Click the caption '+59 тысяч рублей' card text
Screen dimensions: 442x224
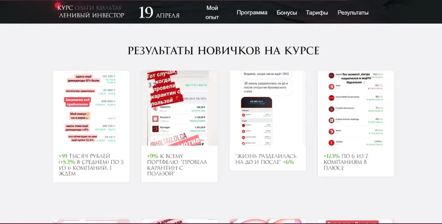[x=91, y=165]
